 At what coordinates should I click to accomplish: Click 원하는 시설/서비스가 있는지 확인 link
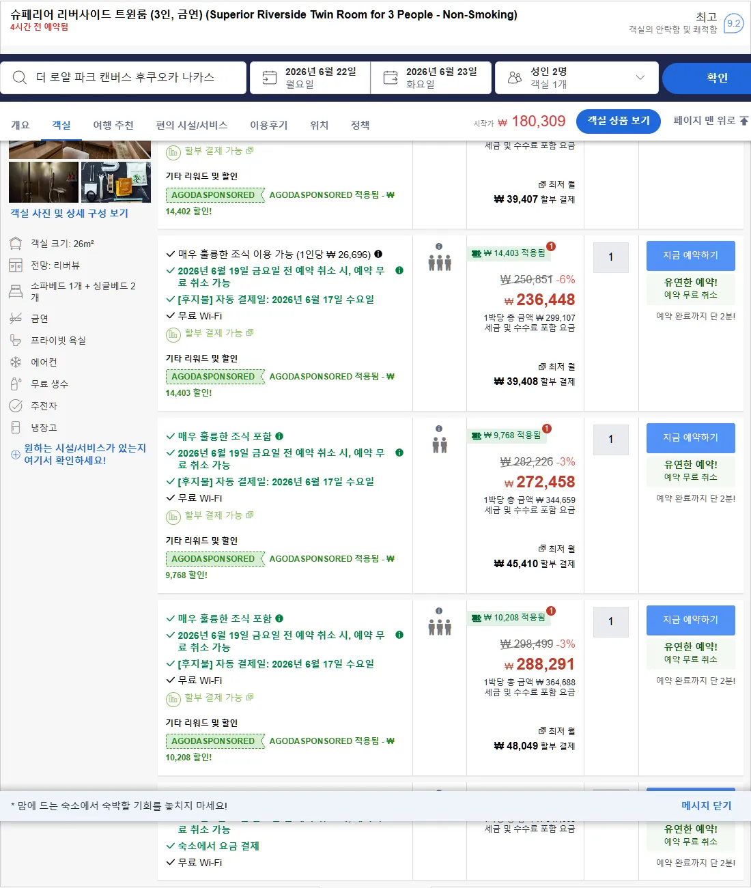click(x=85, y=455)
